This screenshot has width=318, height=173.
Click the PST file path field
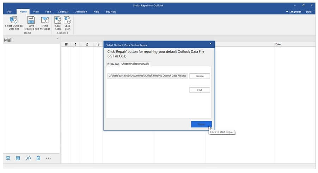(x=147, y=76)
